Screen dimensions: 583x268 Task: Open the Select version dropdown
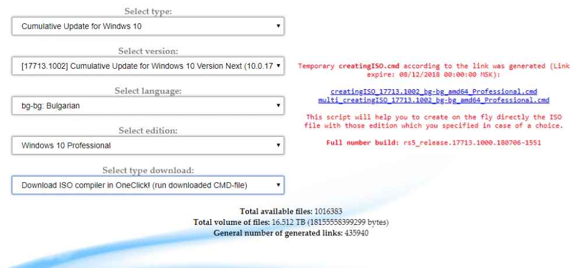[148, 66]
